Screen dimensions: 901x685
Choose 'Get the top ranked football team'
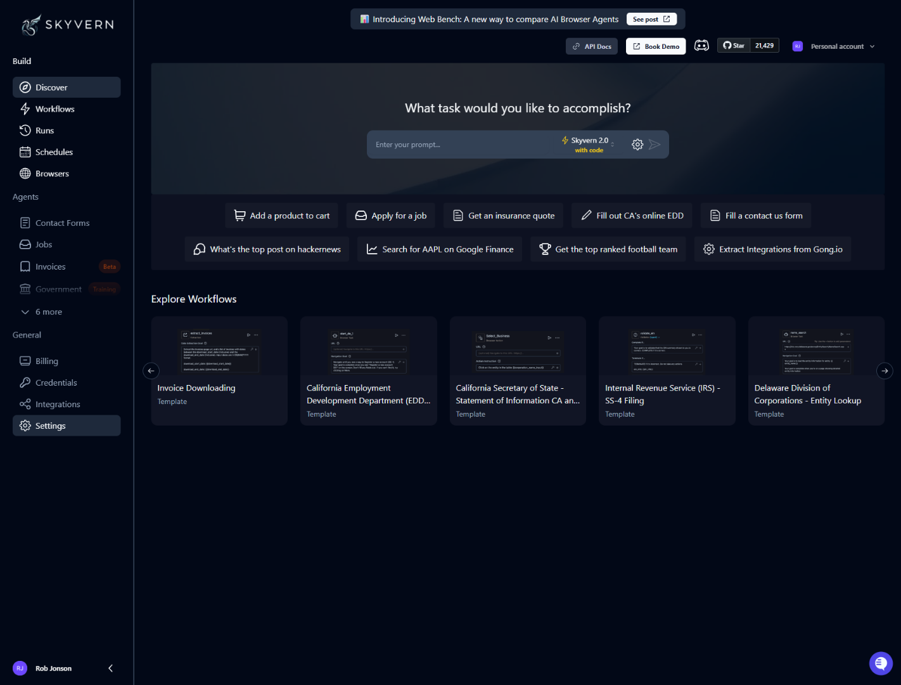tap(608, 249)
